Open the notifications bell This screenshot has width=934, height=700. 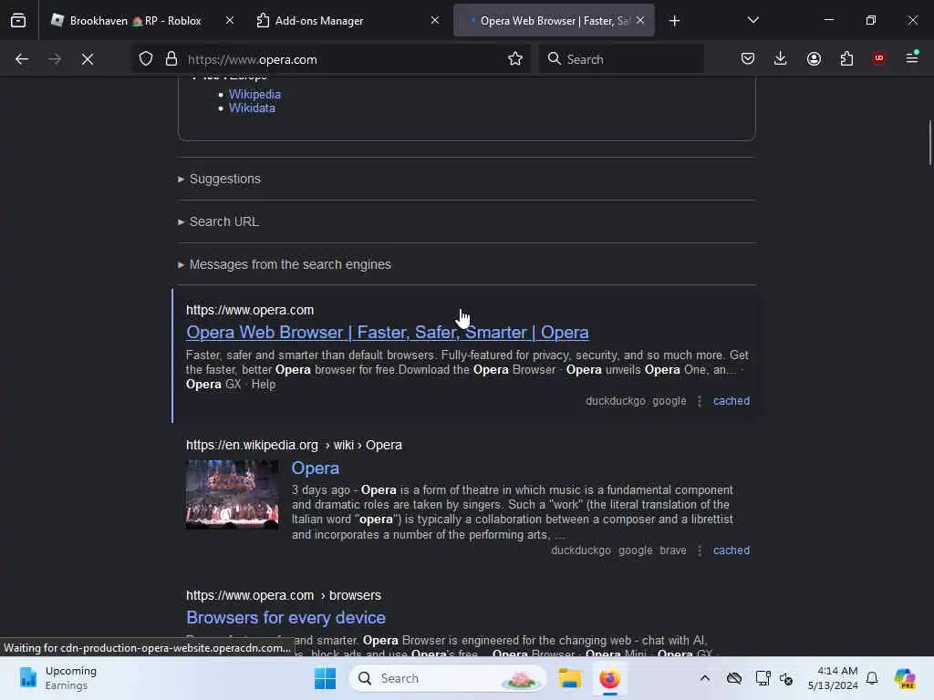(x=872, y=678)
